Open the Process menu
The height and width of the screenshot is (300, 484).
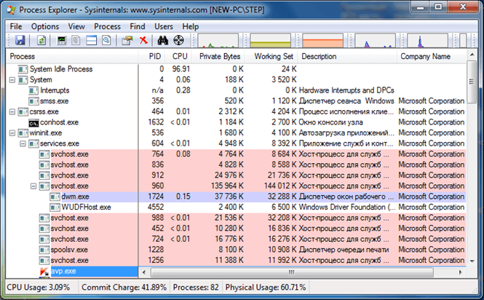[x=107, y=26]
